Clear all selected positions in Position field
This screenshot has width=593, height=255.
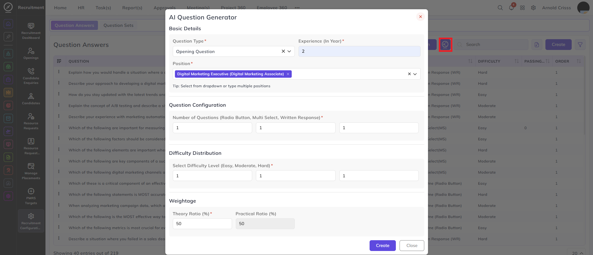click(409, 74)
